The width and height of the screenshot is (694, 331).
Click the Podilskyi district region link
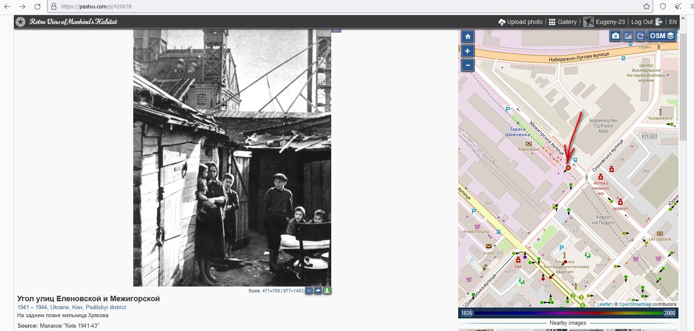(106, 307)
